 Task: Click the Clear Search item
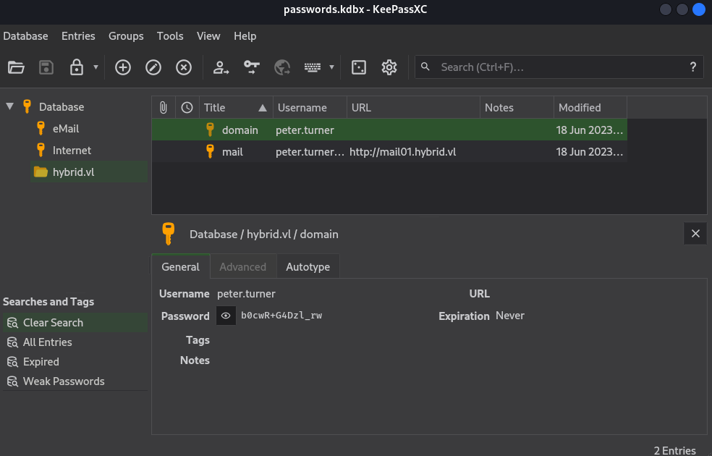click(x=75, y=323)
